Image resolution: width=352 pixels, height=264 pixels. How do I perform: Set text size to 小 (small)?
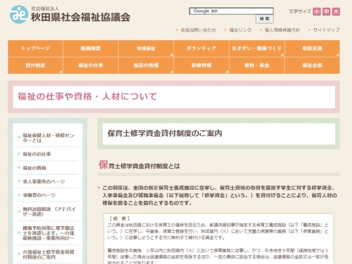317,12
